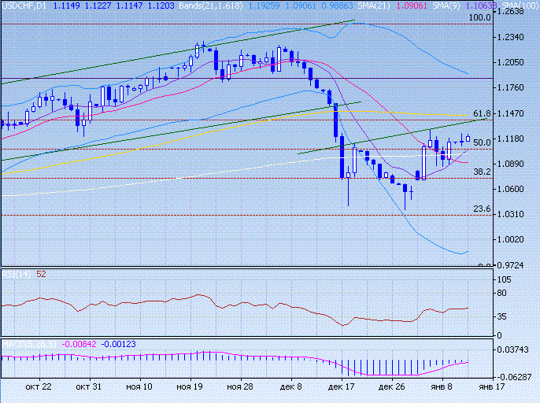Select the дек 17 date on time axis
540x403 pixels.
pyautogui.click(x=341, y=387)
